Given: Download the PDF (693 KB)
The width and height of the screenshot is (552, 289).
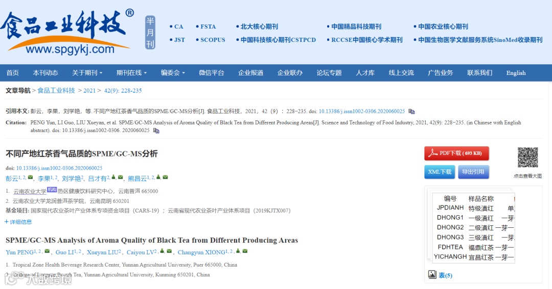Looking at the screenshot, I should pos(456,153).
